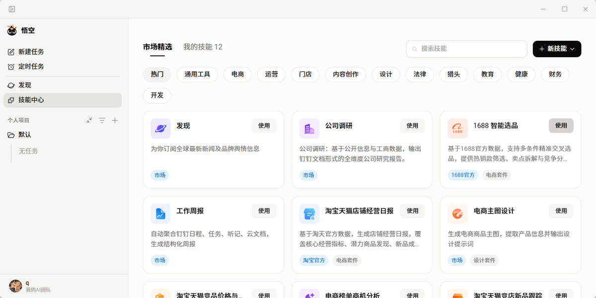Open 发现 in the sidebar
This screenshot has width=596, height=298.
63,85
